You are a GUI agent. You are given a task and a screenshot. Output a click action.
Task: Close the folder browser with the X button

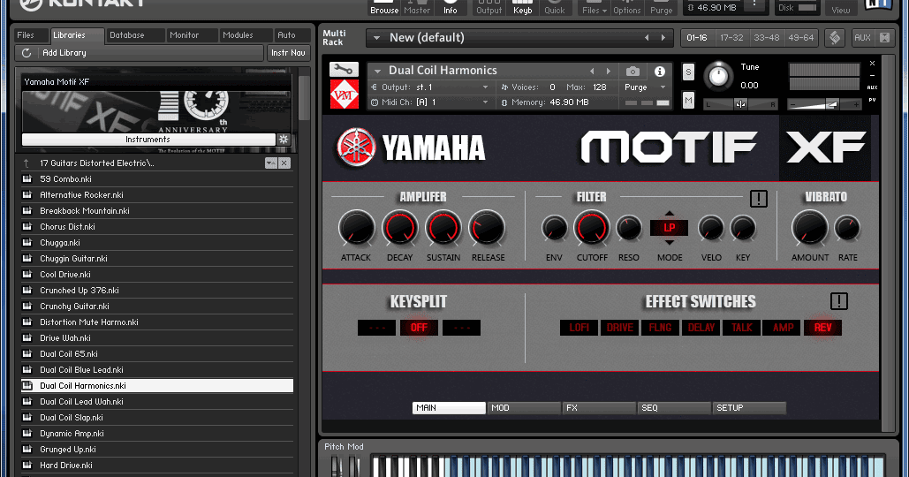click(284, 163)
